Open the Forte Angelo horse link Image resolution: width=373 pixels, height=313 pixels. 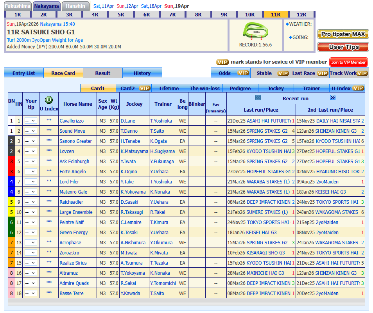[73, 172]
